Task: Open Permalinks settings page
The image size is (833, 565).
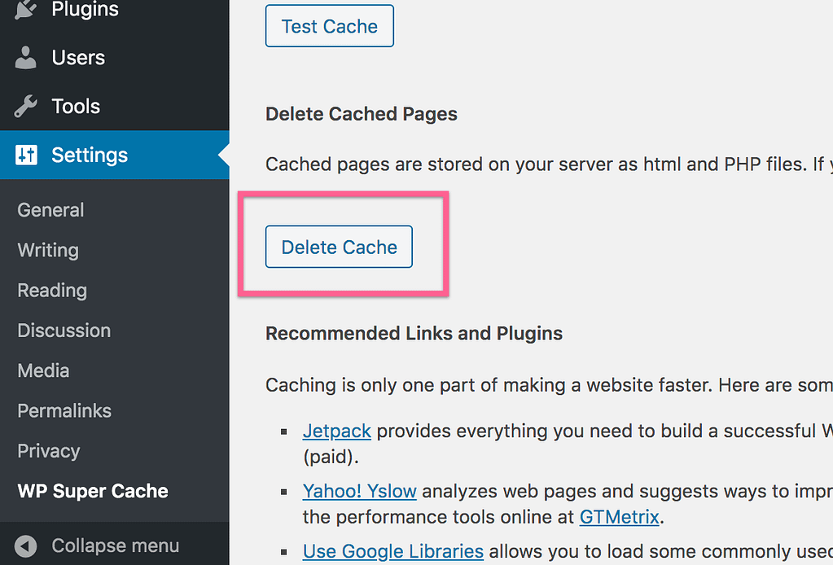Action: (64, 410)
